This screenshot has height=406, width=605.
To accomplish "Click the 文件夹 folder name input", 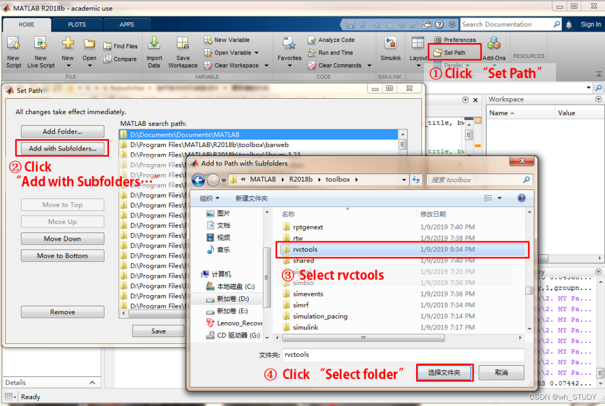I will (403, 355).
